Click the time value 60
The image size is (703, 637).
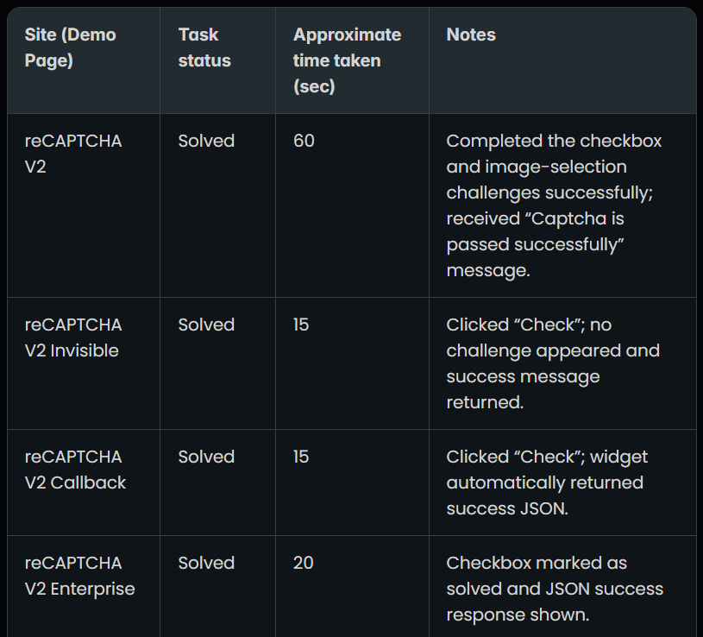[x=304, y=141]
